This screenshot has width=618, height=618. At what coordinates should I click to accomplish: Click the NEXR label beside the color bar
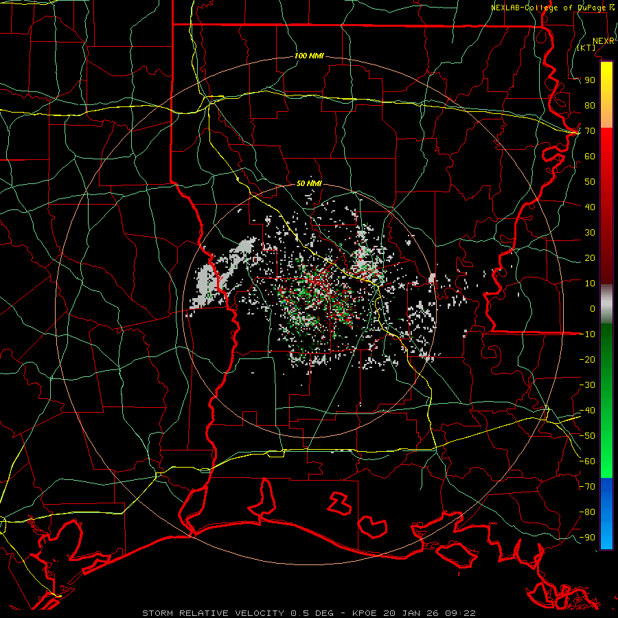[604, 41]
